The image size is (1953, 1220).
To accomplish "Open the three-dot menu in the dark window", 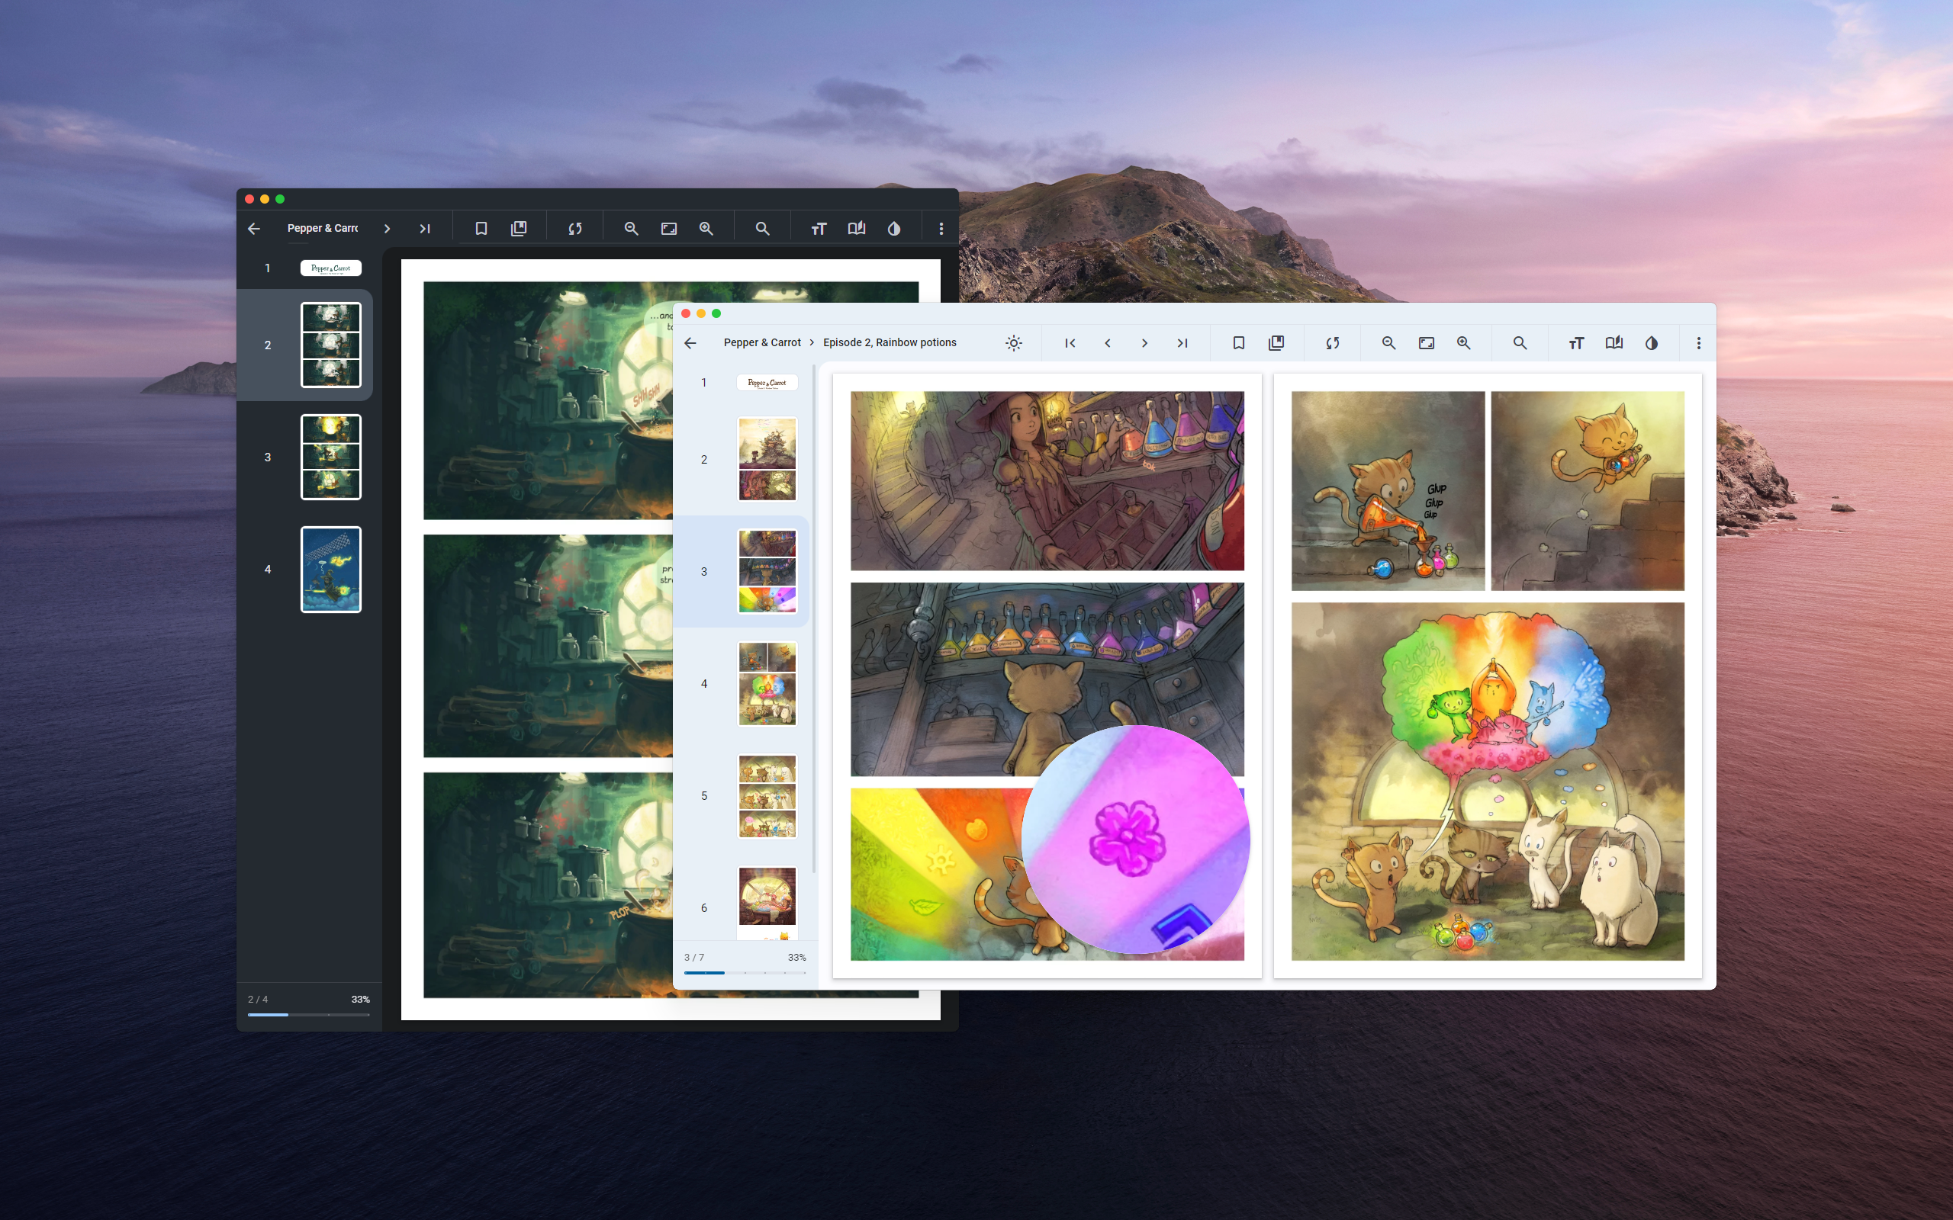I will point(940,230).
